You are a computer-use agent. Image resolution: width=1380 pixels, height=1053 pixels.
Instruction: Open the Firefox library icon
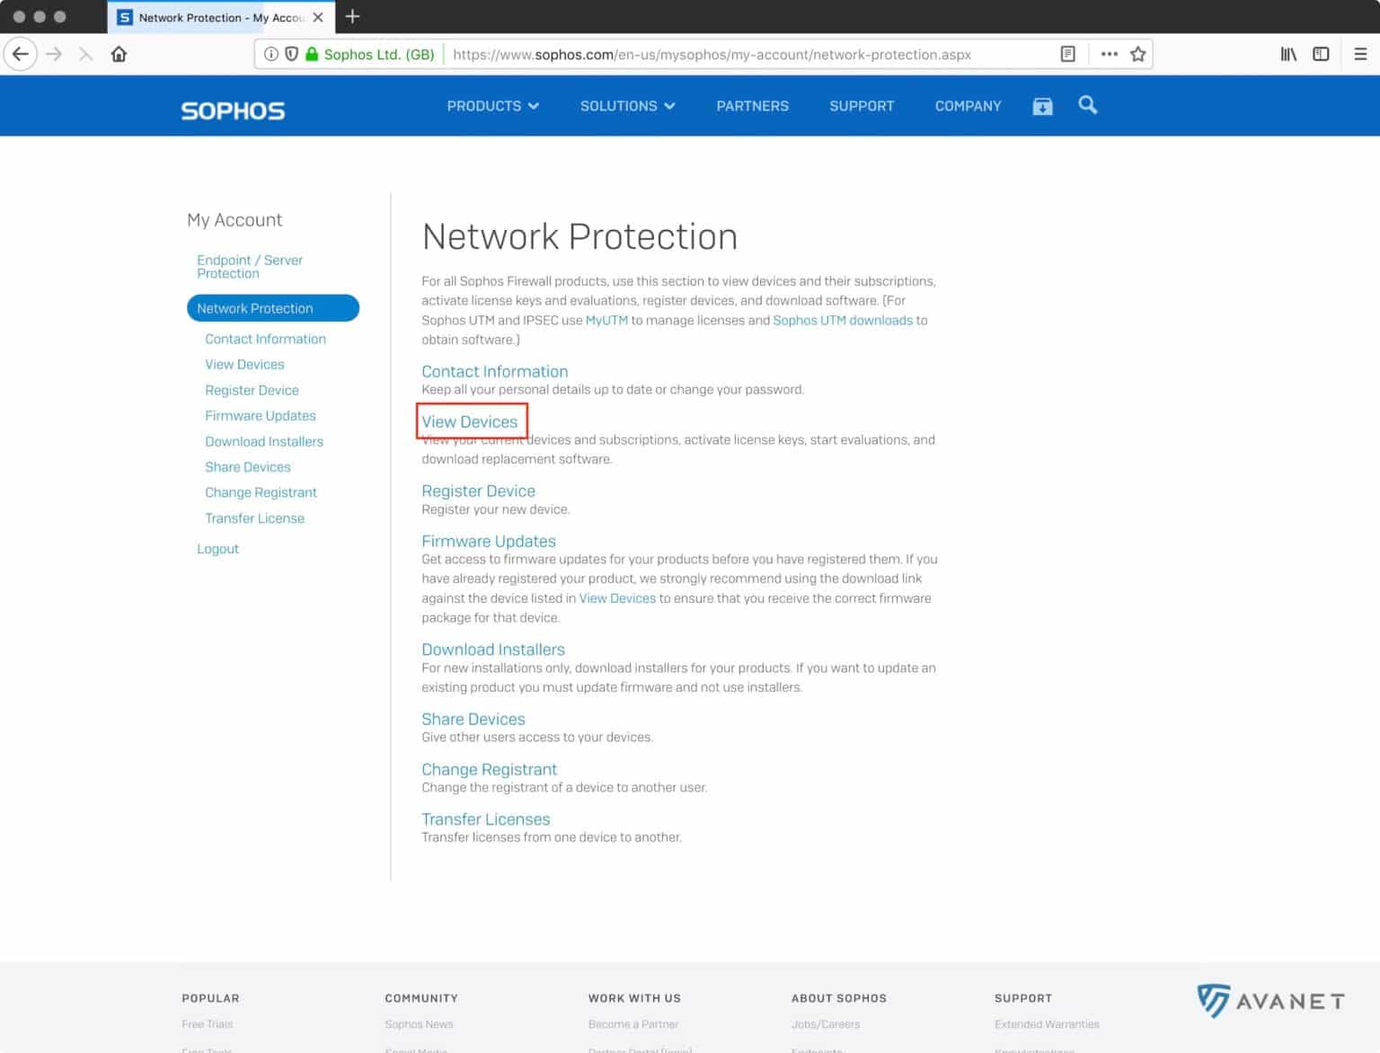point(1287,54)
